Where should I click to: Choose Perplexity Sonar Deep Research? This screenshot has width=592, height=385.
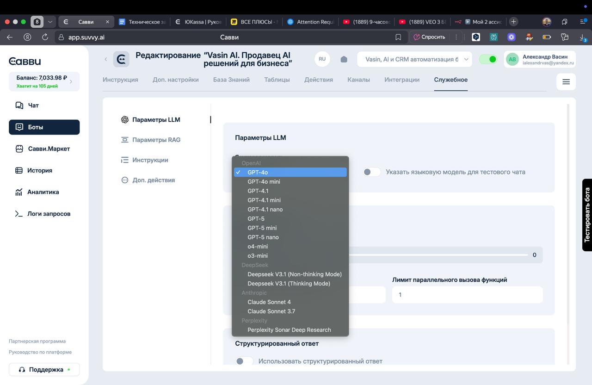290,329
